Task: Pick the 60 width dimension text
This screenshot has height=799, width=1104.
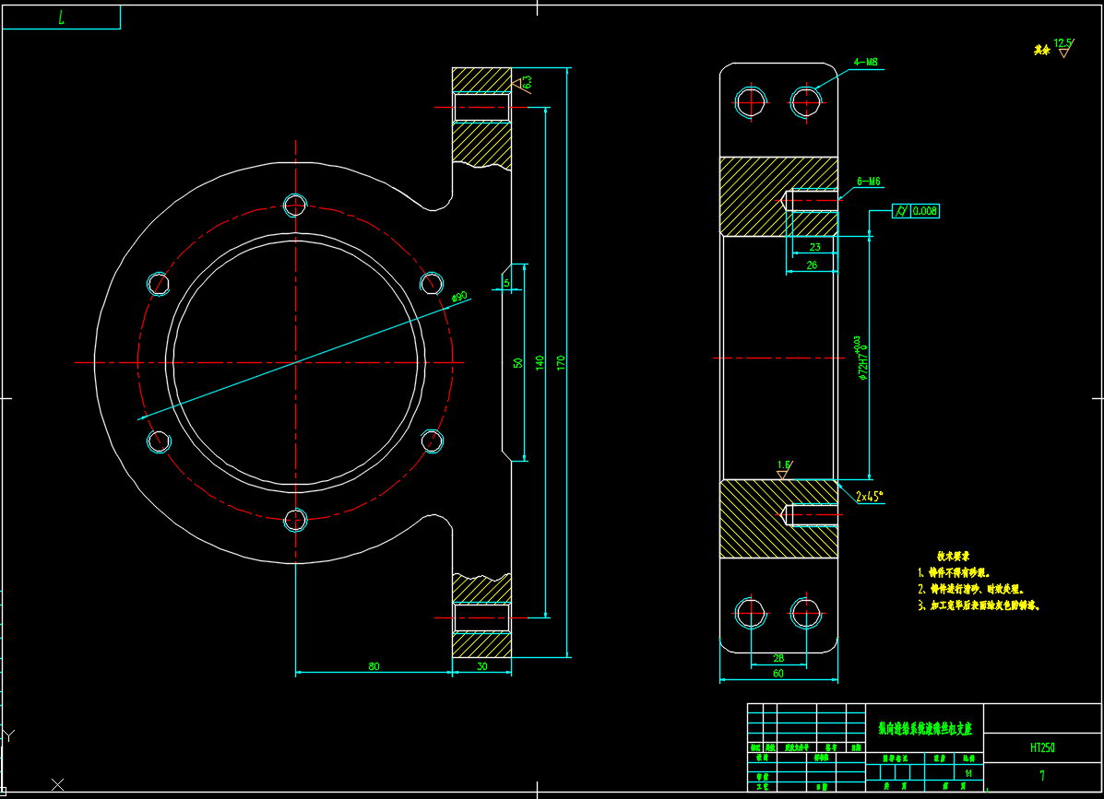Action: (x=778, y=674)
